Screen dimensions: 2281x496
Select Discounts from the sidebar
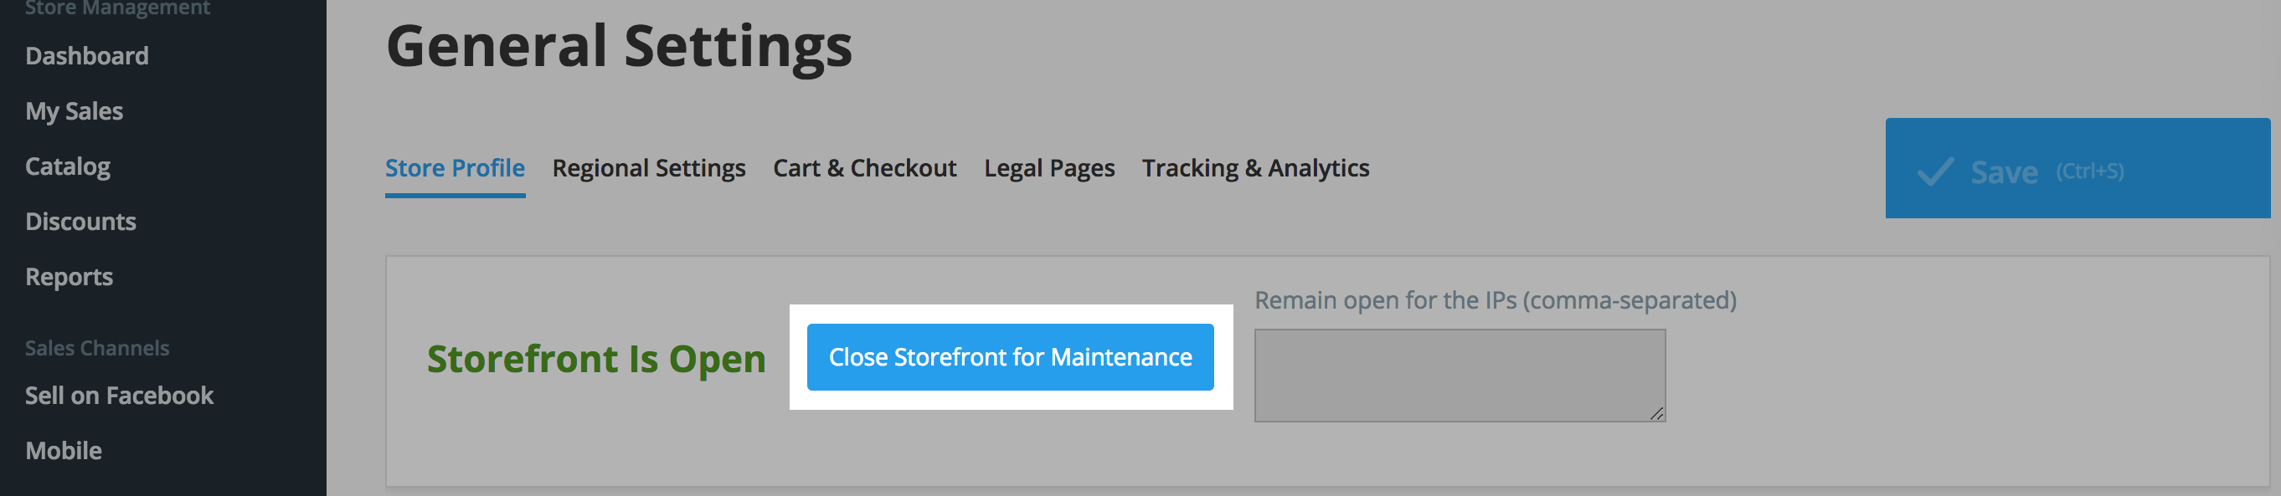[80, 222]
